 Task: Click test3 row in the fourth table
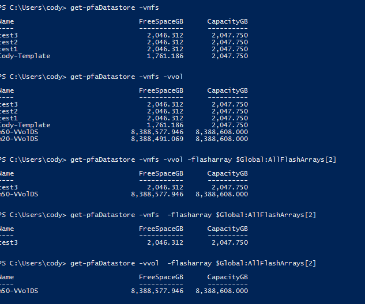coord(124,242)
